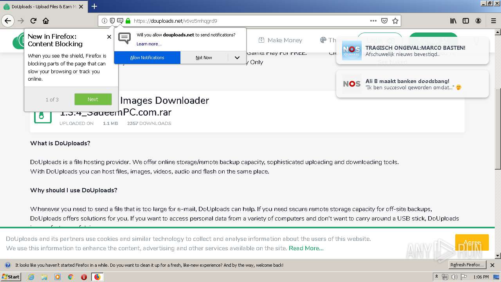This screenshot has width=501, height=282.
Task: Show sidebars using the toolbar icon
Action: pyautogui.click(x=466, y=21)
